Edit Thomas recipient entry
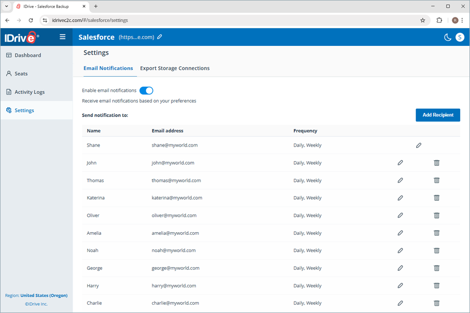Image resolution: width=470 pixels, height=313 pixels. pyautogui.click(x=400, y=180)
